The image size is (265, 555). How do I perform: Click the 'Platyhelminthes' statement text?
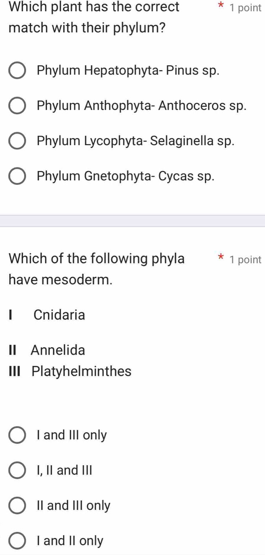click(x=81, y=372)
